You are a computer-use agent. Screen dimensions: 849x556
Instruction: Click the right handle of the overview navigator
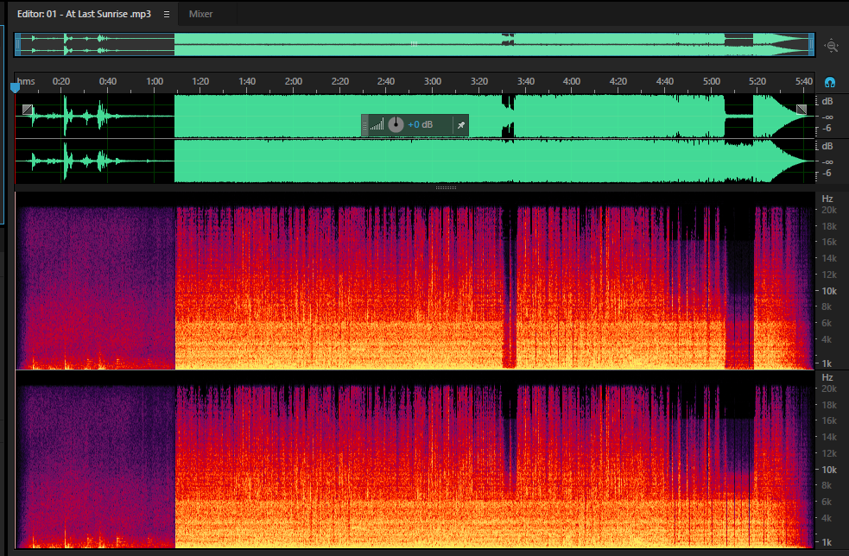click(x=811, y=44)
